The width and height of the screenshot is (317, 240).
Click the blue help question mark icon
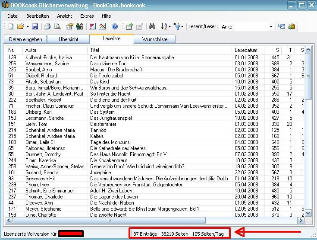click(x=115, y=27)
